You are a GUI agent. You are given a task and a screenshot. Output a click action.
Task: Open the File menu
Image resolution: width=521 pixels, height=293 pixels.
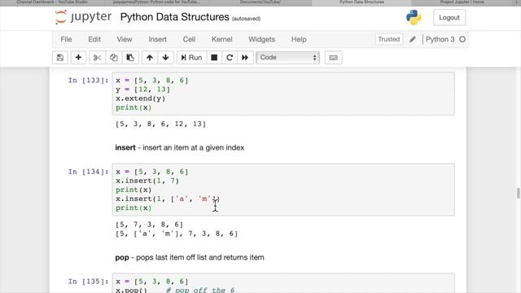click(x=66, y=39)
